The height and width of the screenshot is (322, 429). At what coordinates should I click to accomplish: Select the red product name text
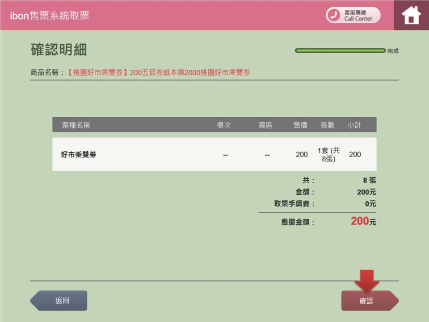click(159, 72)
